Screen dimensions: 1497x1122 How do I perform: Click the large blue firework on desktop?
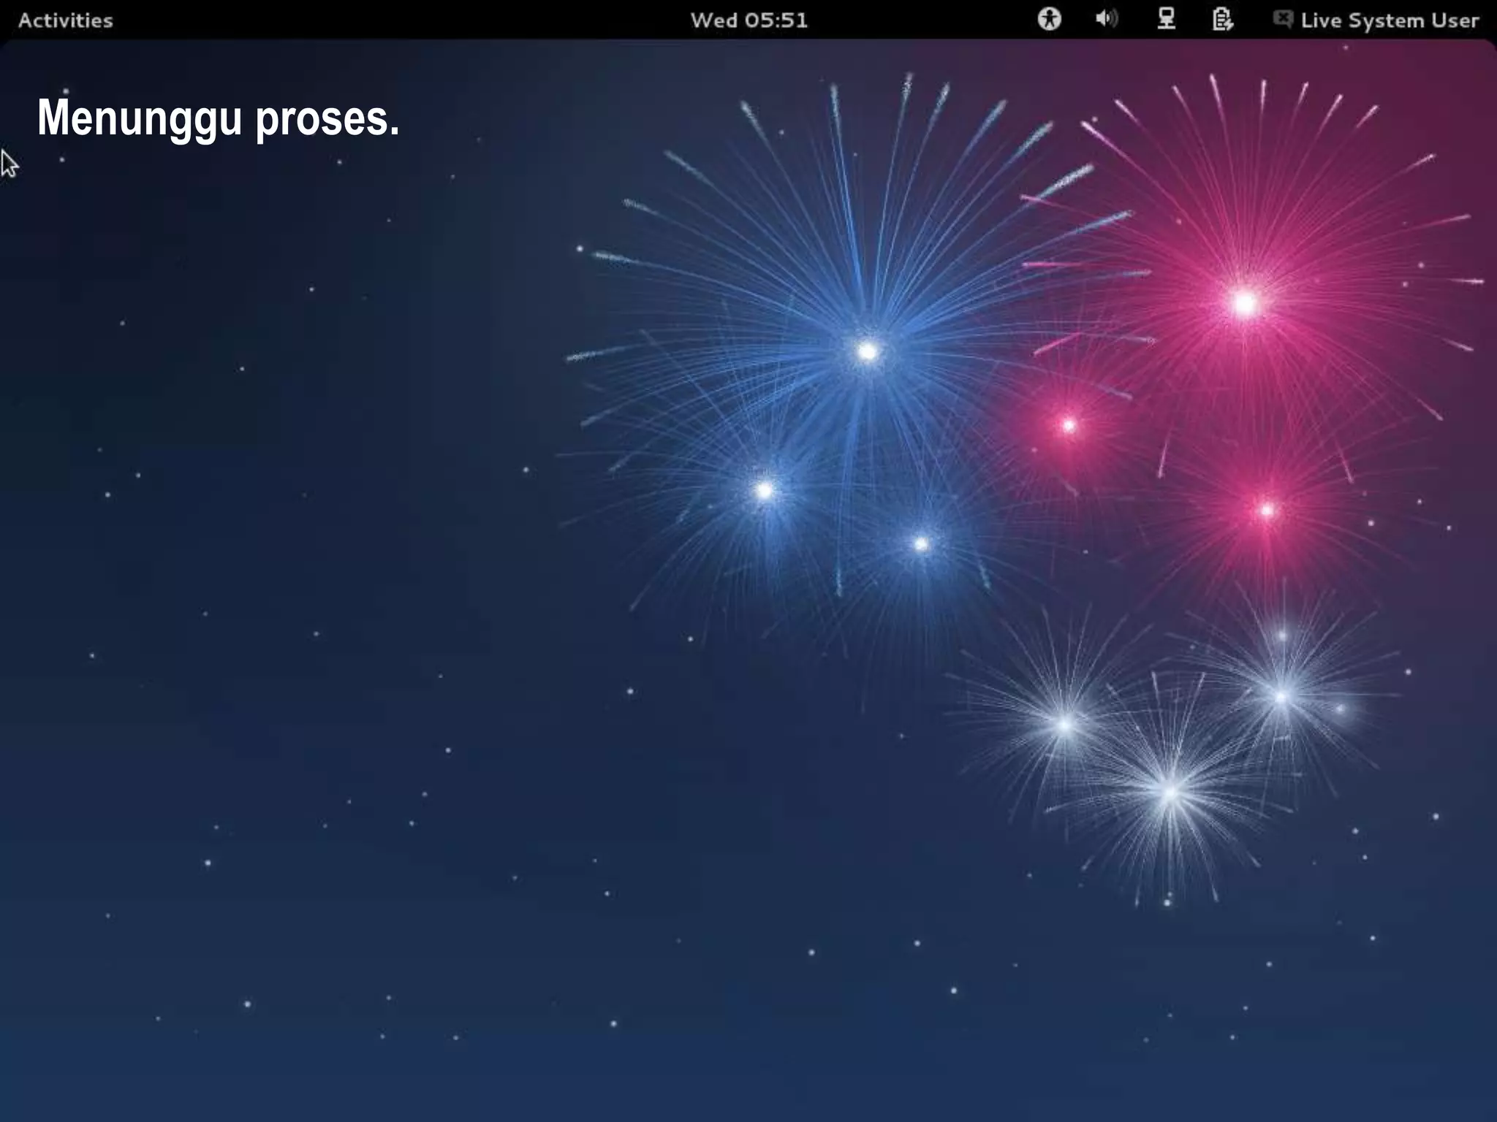click(868, 352)
